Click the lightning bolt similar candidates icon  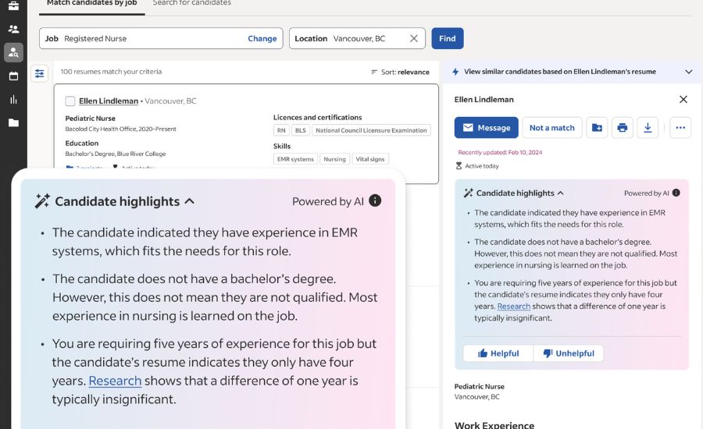click(x=455, y=72)
